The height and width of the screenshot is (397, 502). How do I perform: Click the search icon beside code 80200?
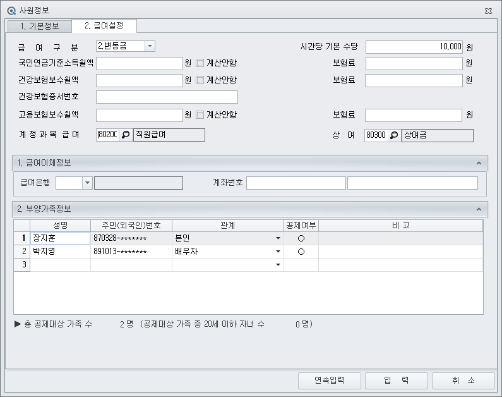click(126, 135)
